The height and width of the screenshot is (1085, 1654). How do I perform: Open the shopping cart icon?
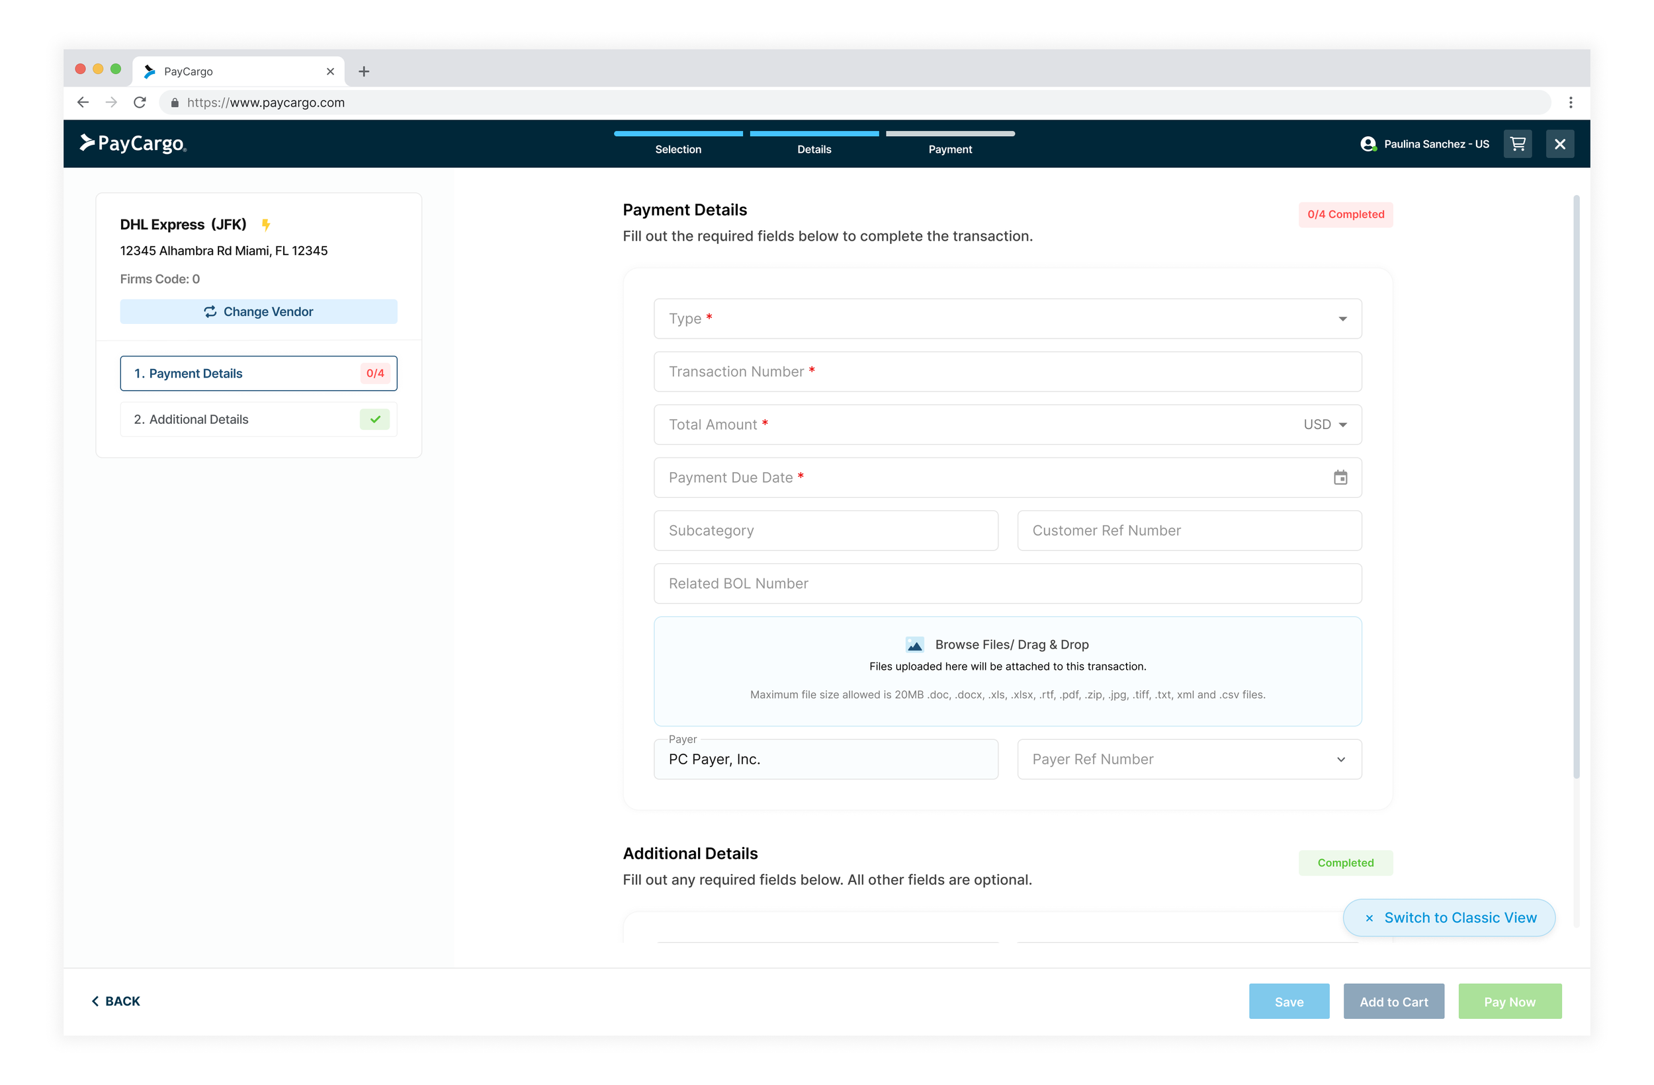coord(1517,143)
